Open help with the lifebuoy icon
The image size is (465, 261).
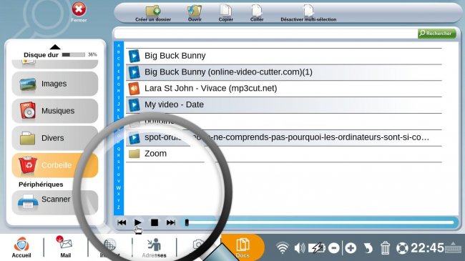click(x=402, y=248)
